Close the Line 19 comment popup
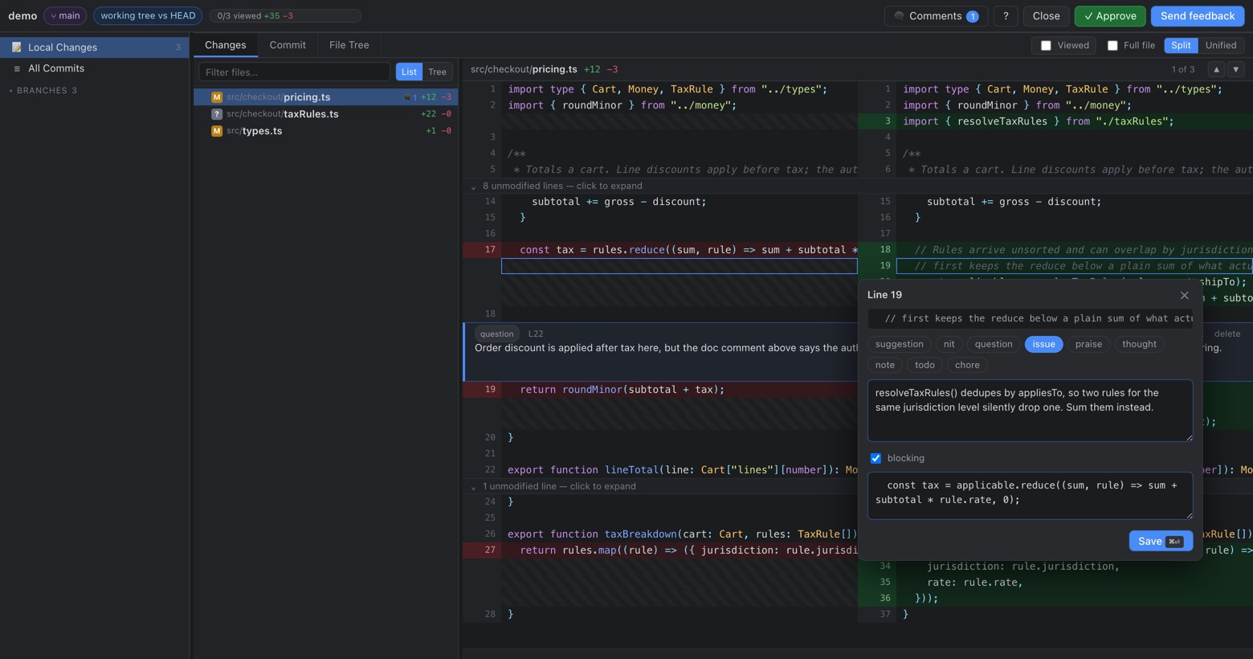Image resolution: width=1253 pixels, height=659 pixels. pos(1184,295)
